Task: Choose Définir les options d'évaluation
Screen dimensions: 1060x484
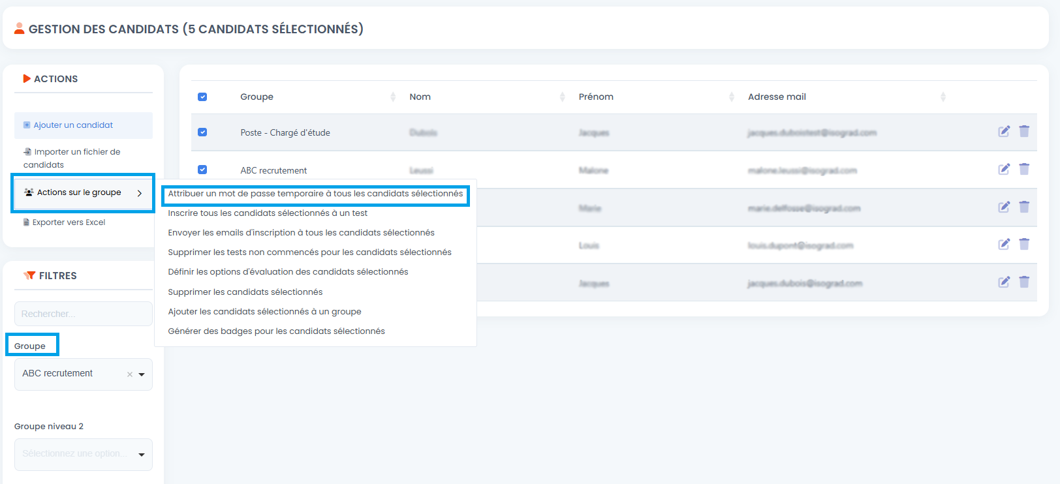Action: (288, 272)
